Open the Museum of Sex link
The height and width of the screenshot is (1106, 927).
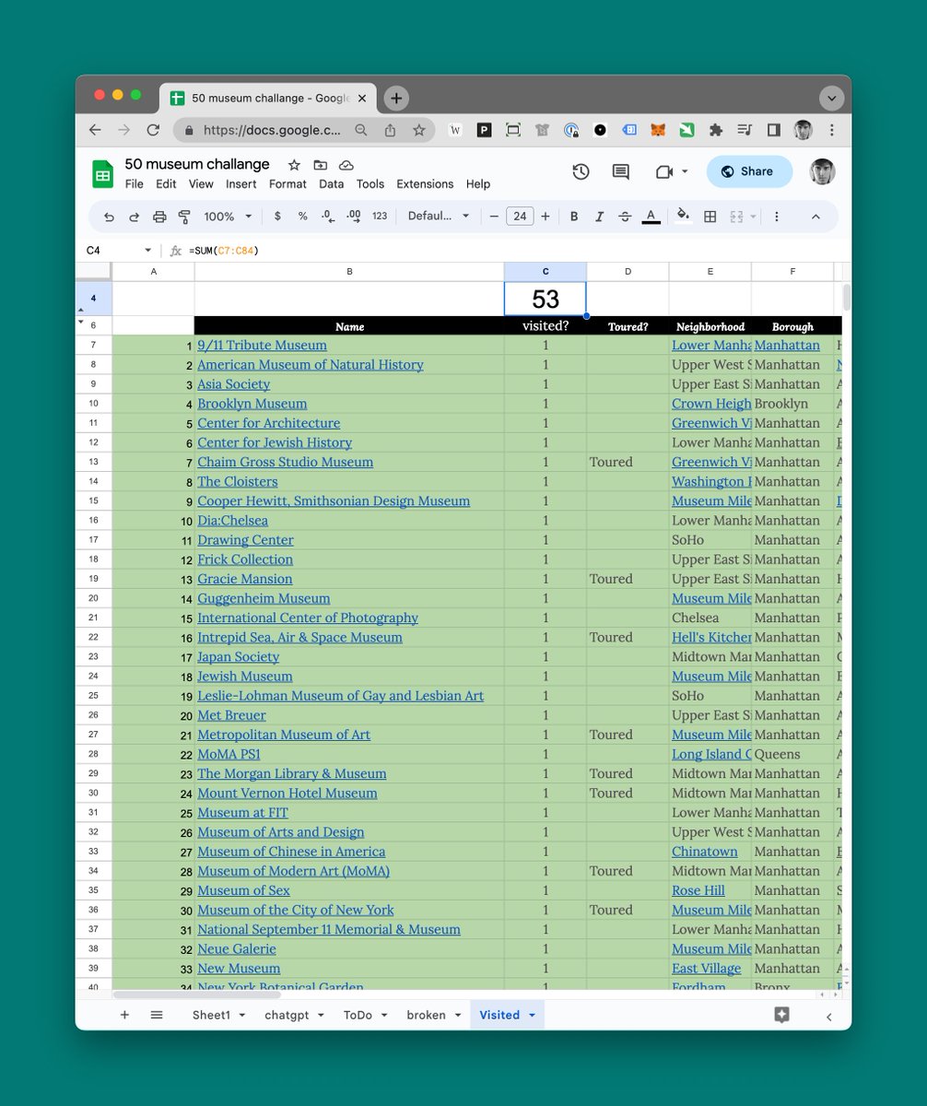243,890
